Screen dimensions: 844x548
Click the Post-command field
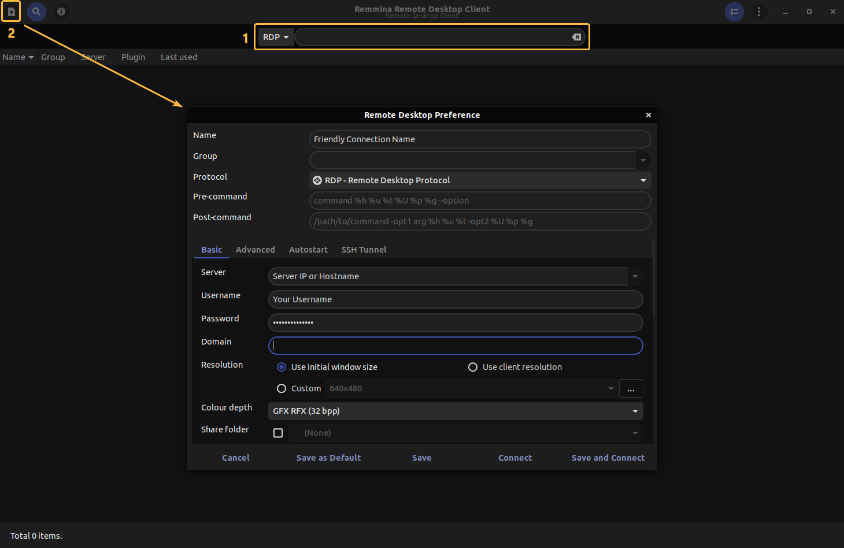click(480, 221)
